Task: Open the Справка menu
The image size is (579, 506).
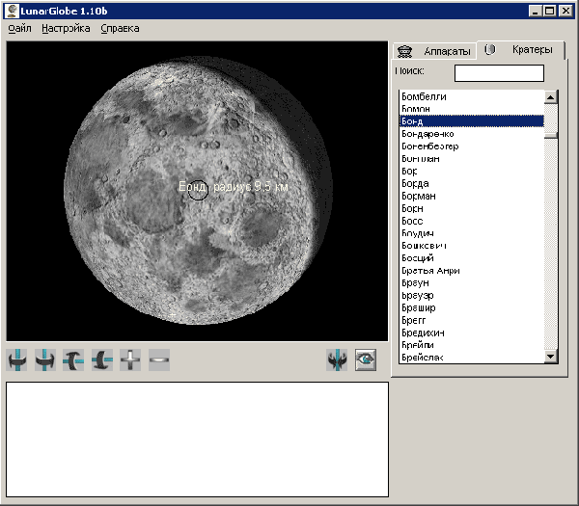Action: point(120,29)
